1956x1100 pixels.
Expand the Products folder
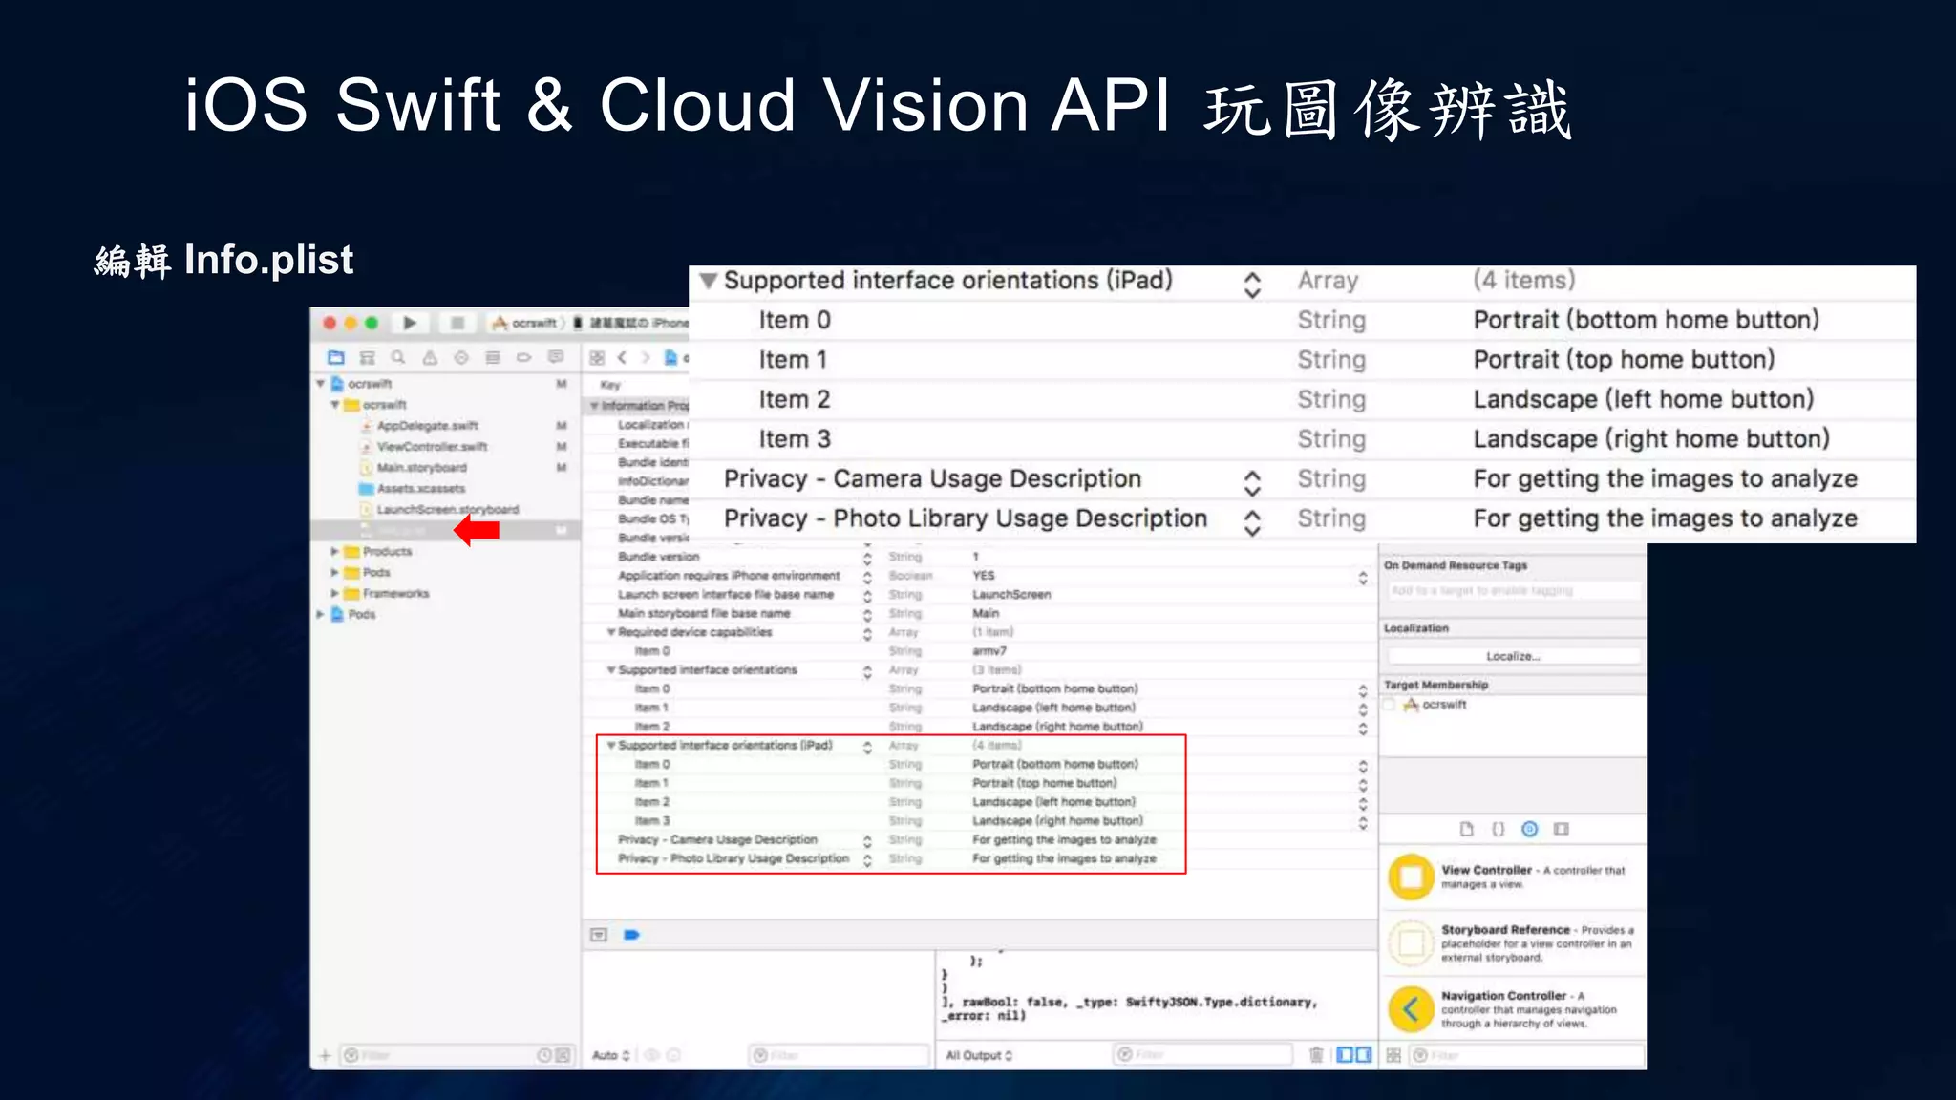click(335, 552)
